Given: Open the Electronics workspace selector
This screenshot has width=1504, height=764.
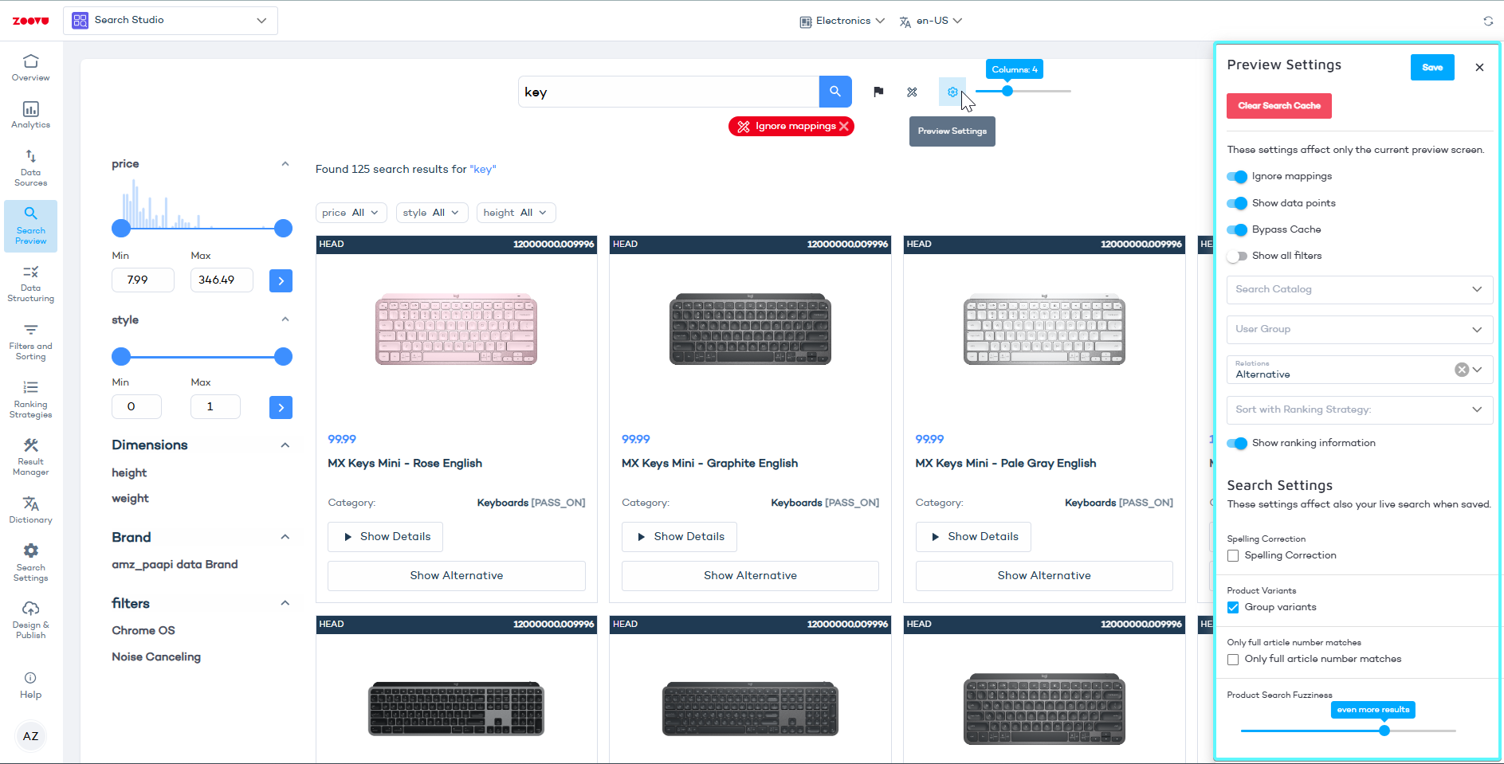Looking at the screenshot, I should click(841, 21).
